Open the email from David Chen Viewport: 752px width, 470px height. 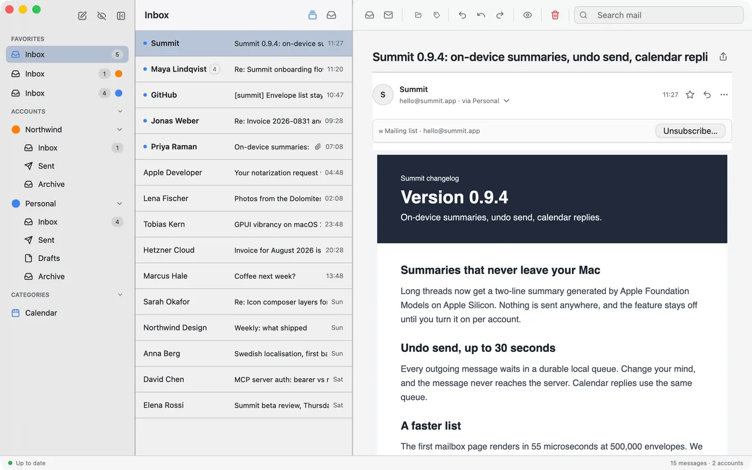pos(243,379)
